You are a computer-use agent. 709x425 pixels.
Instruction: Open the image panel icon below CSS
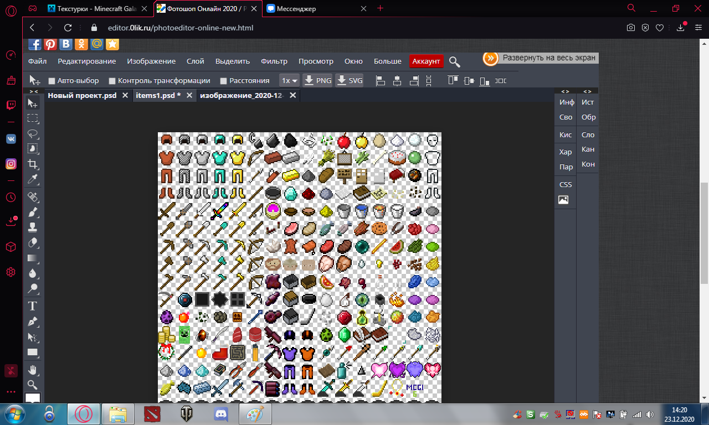pyautogui.click(x=563, y=200)
